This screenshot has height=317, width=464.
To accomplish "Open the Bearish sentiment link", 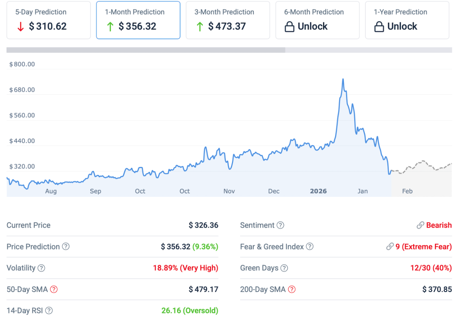I will pyautogui.click(x=439, y=225).
